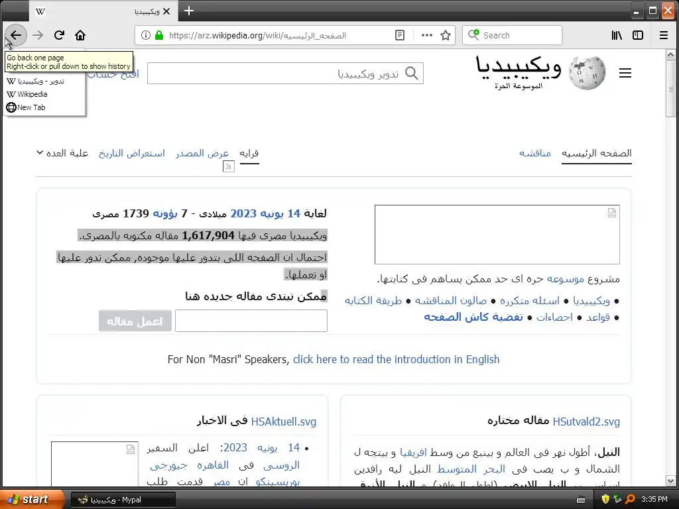Go to the browser Home page
This screenshot has height=509, width=679.
(80, 35)
